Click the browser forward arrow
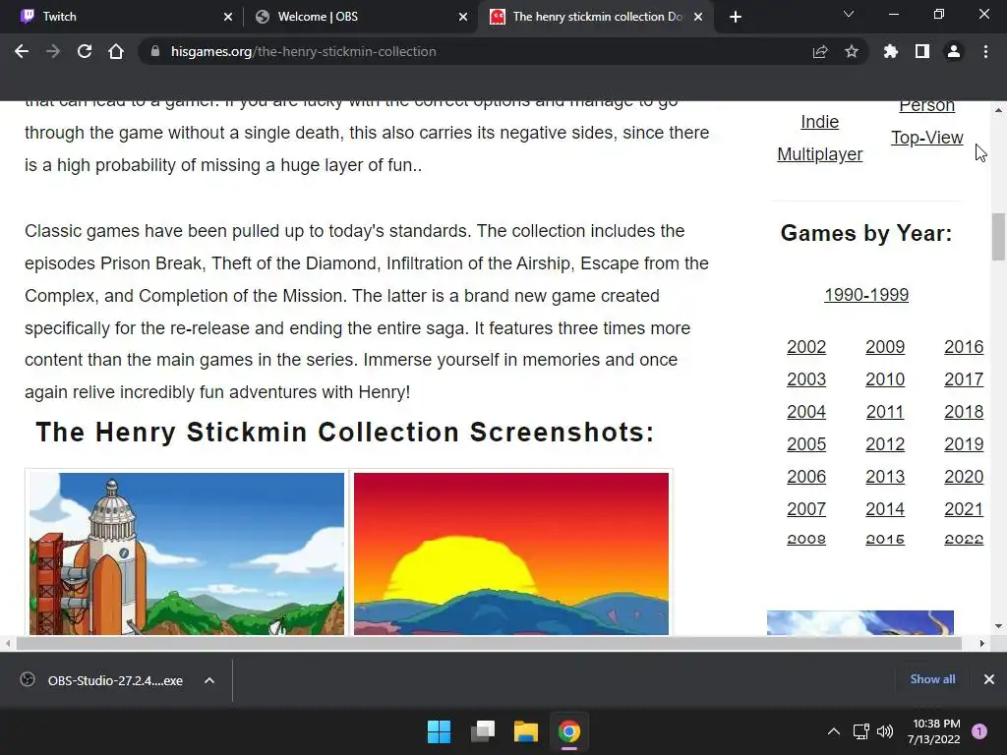Screen dimensions: 1007x755 pyautogui.click(x=53, y=51)
